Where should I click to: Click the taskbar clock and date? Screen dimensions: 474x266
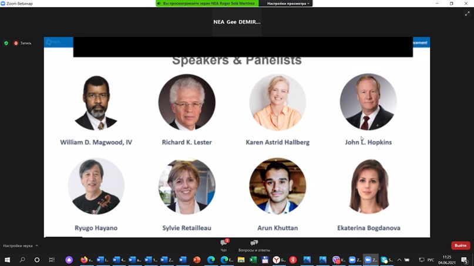(447, 260)
